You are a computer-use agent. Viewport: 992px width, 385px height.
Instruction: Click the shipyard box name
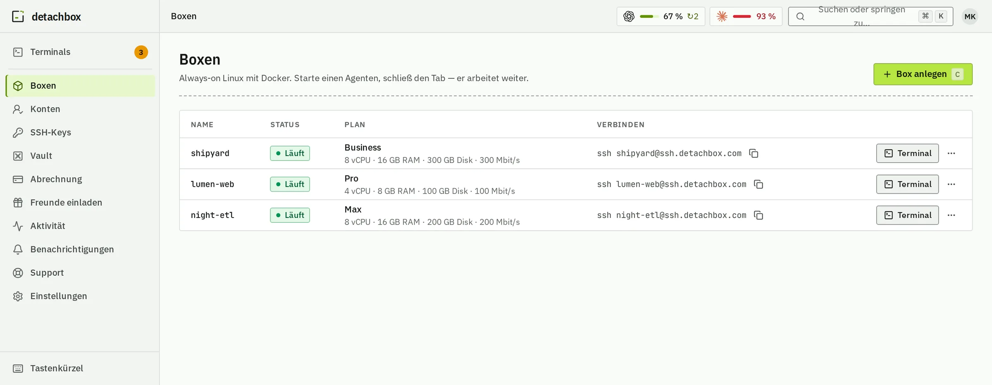[x=210, y=154]
